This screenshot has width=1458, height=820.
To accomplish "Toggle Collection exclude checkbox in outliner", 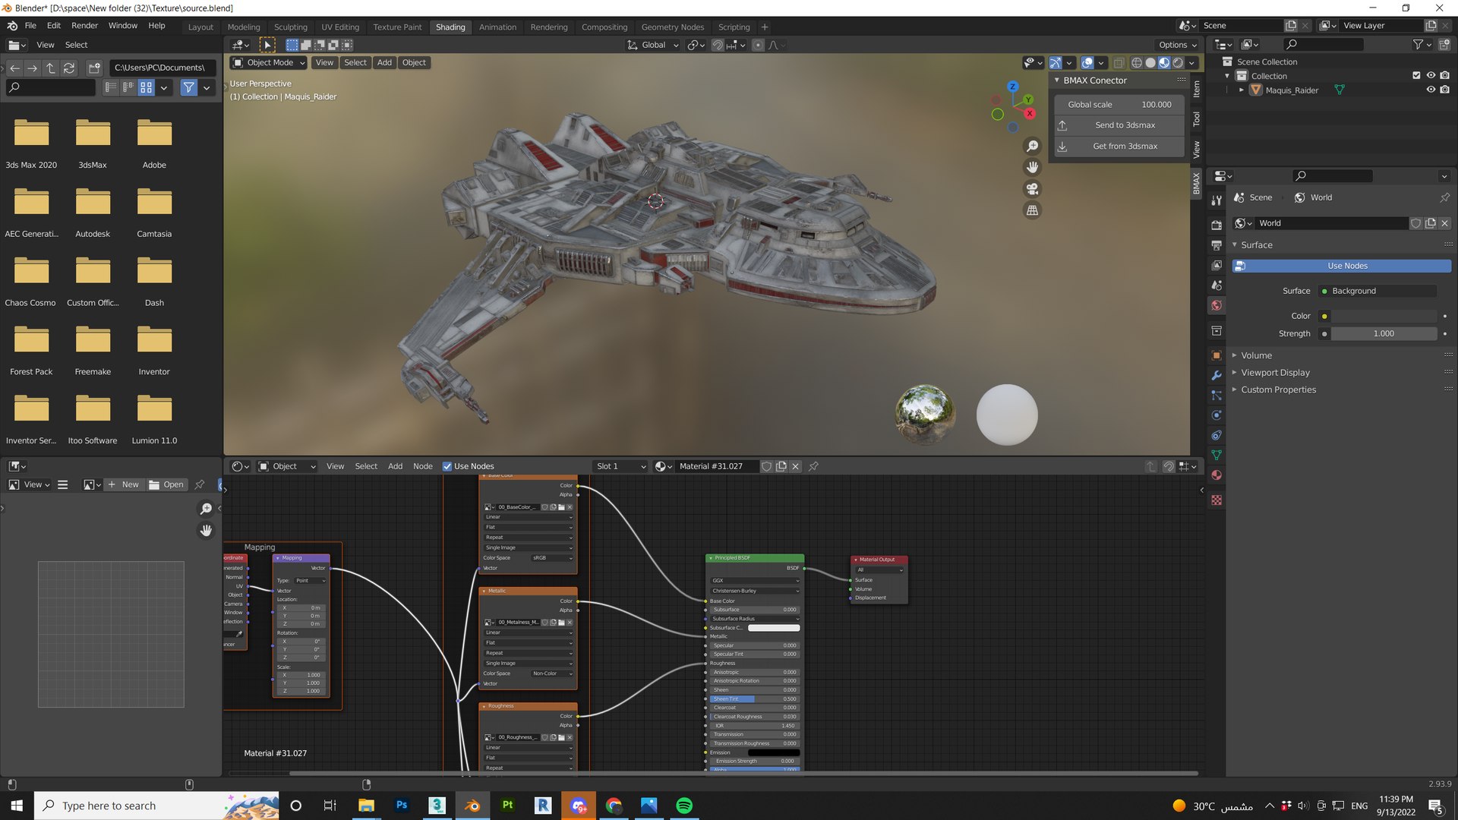I will 1416,76.
